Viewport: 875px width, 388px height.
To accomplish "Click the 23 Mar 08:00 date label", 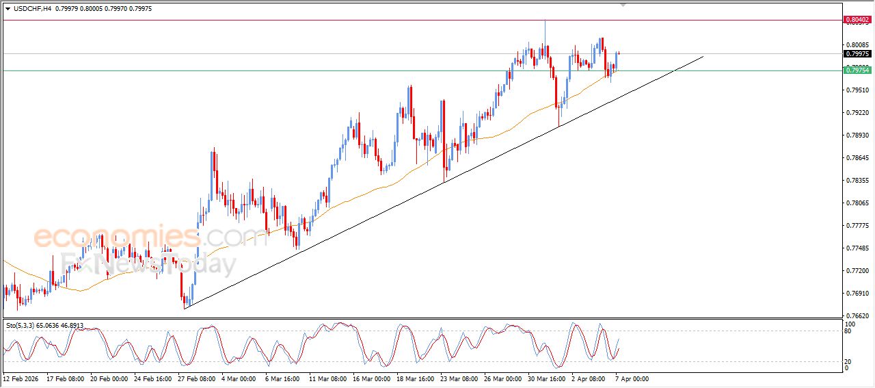I will pyautogui.click(x=459, y=378).
